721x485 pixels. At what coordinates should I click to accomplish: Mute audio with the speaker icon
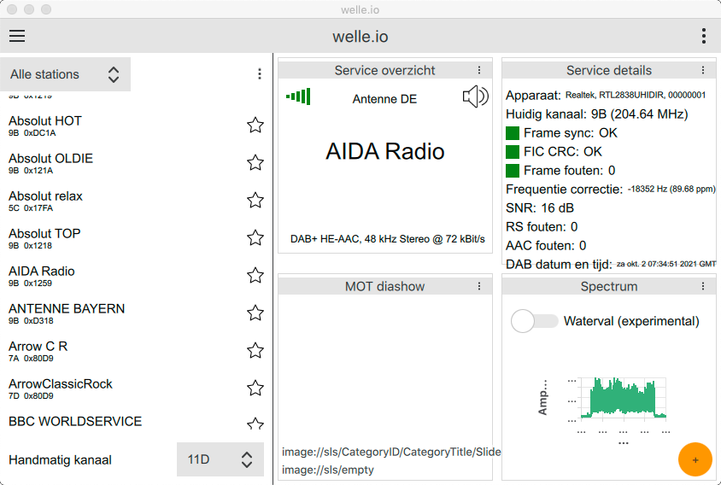[x=476, y=96]
